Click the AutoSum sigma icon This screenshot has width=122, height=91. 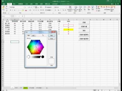point(97,7)
